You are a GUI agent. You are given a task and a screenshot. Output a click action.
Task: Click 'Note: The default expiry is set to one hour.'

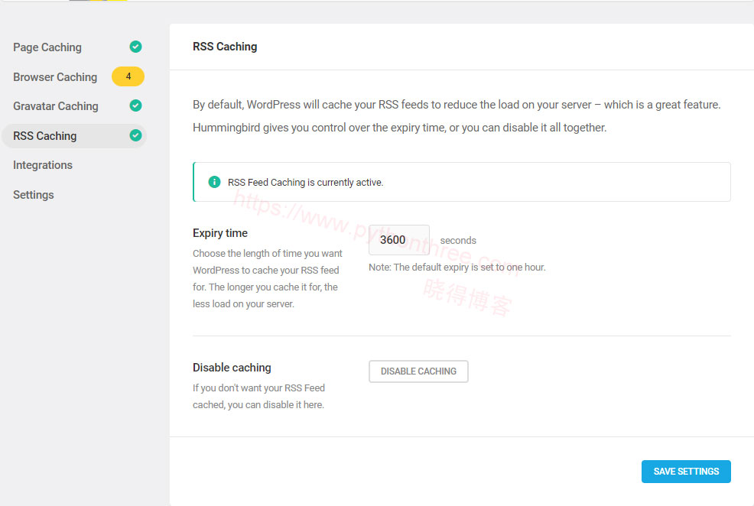457,268
